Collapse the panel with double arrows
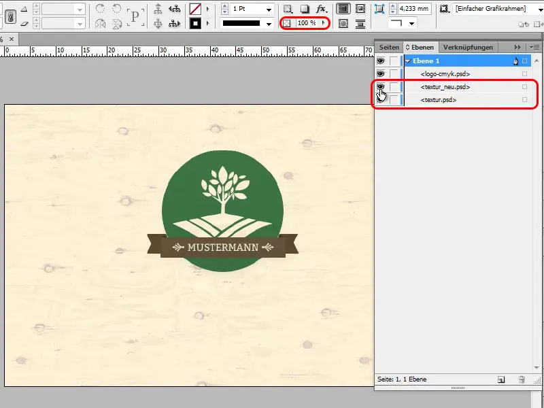Screen dimensions: 544x408 tap(517, 47)
